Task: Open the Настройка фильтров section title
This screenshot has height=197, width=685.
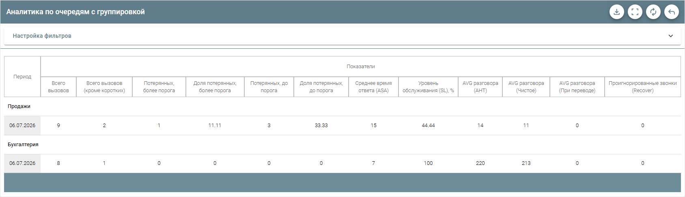Action: [42, 36]
